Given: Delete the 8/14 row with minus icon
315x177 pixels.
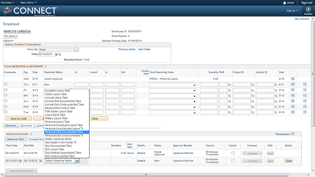Looking at the screenshot, I should coord(305,101).
